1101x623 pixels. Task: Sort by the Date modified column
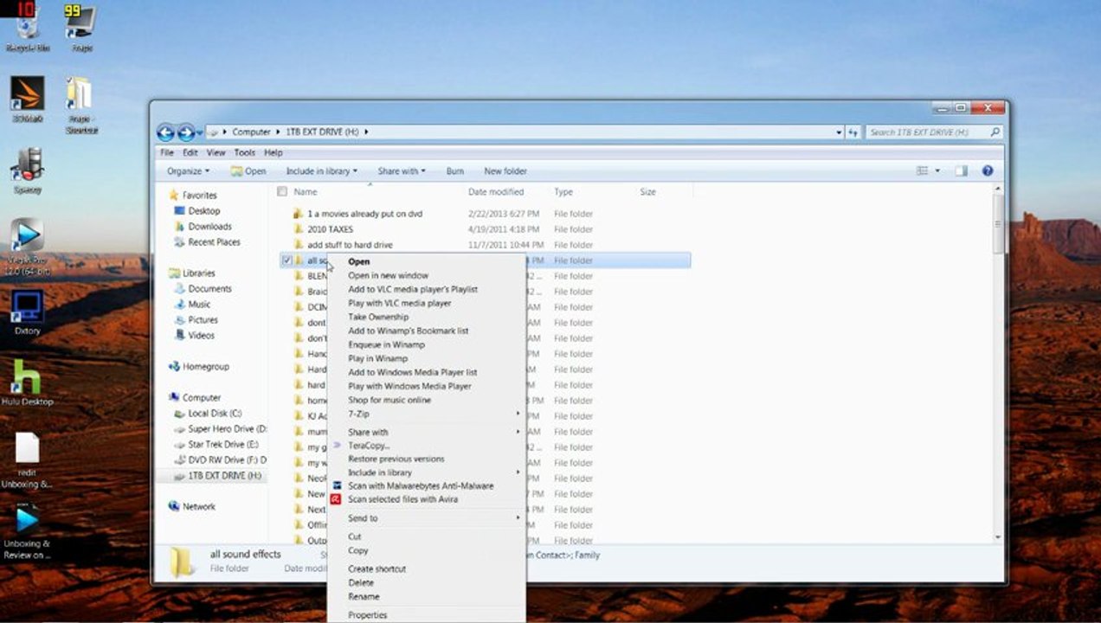click(496, 192)
